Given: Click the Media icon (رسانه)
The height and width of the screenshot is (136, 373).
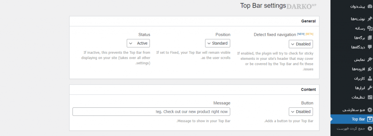Looking at the screenshot, I should (x=369, y=28).
